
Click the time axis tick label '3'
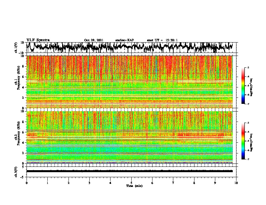click(89, 183)
